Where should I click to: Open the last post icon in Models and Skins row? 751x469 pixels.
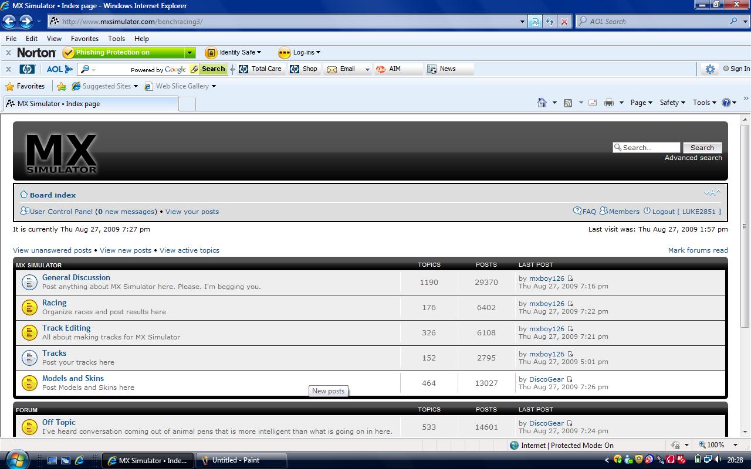point(570,380)
